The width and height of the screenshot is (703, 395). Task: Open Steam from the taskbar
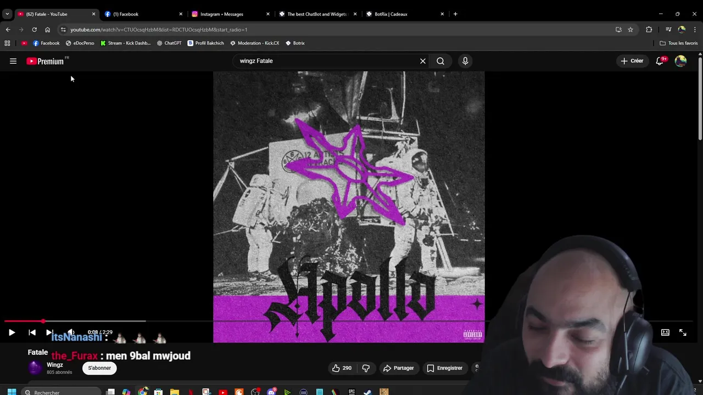pyautogui.click(x=367, y=392)
